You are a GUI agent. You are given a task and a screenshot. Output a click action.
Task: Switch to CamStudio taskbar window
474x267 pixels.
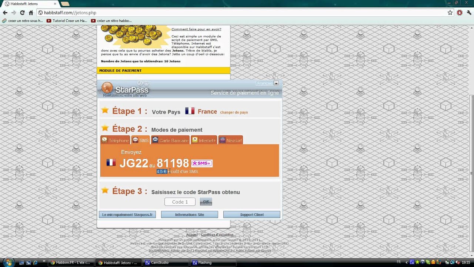click(x=166, y=263)
